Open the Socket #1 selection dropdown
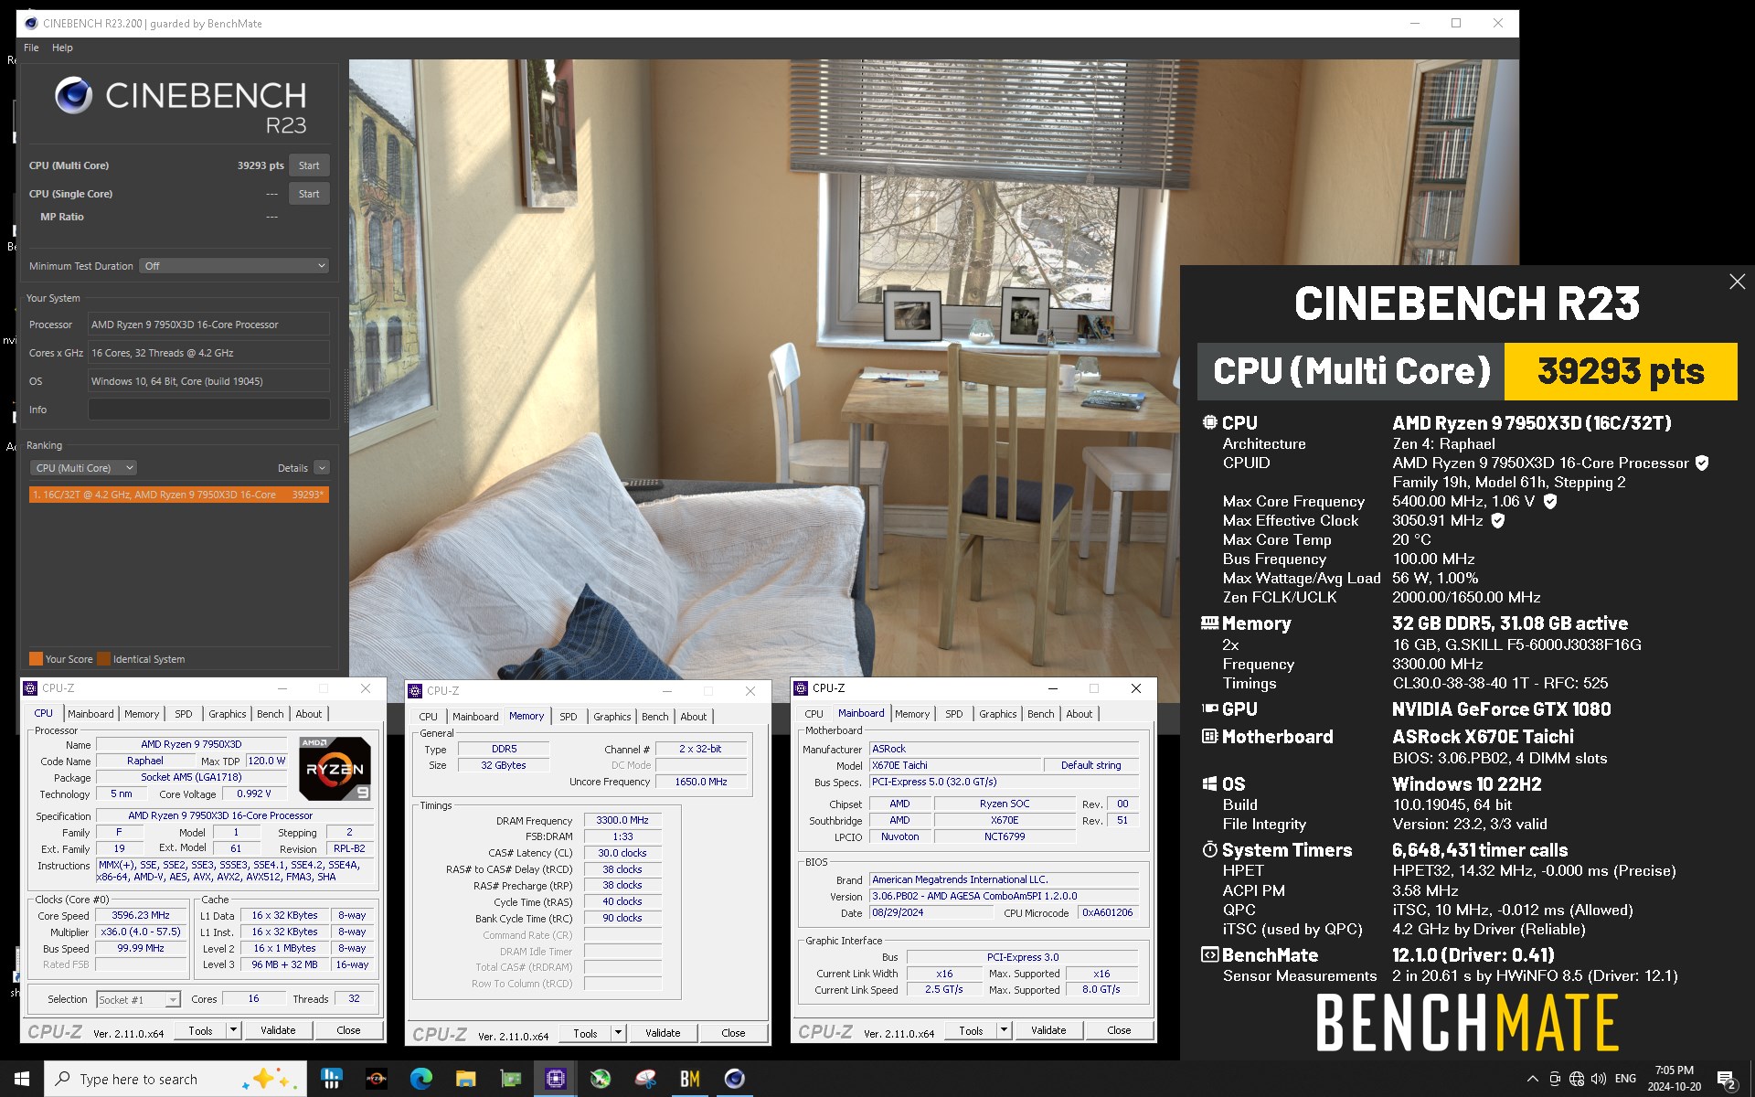Image resolution: width=1755 pixels, height=1097 pixels. click(x=138, y=1000)
